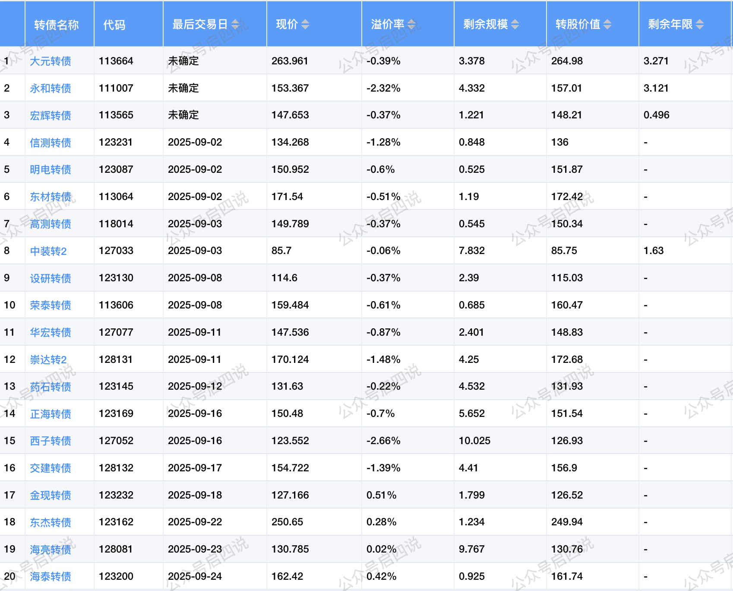
Task: Open the 大元转债 bond link
Action: click(51, 61)
